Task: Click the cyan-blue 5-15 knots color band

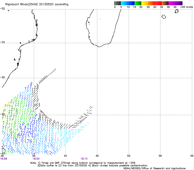Action: [x=128, y=3]
